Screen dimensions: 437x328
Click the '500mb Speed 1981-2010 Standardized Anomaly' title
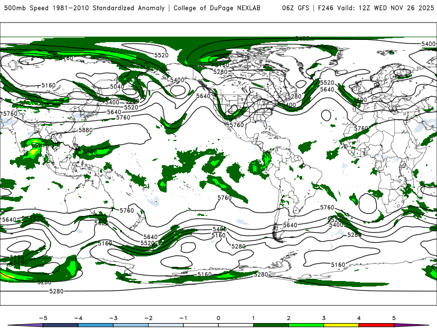click(x=84, y=8)
